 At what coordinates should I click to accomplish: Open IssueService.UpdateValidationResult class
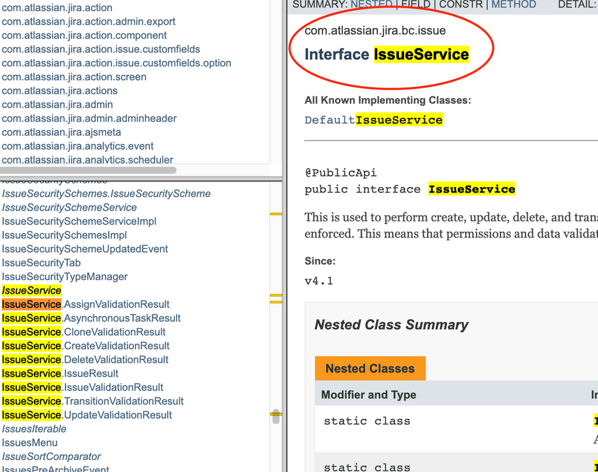click(x=87, y=415)
